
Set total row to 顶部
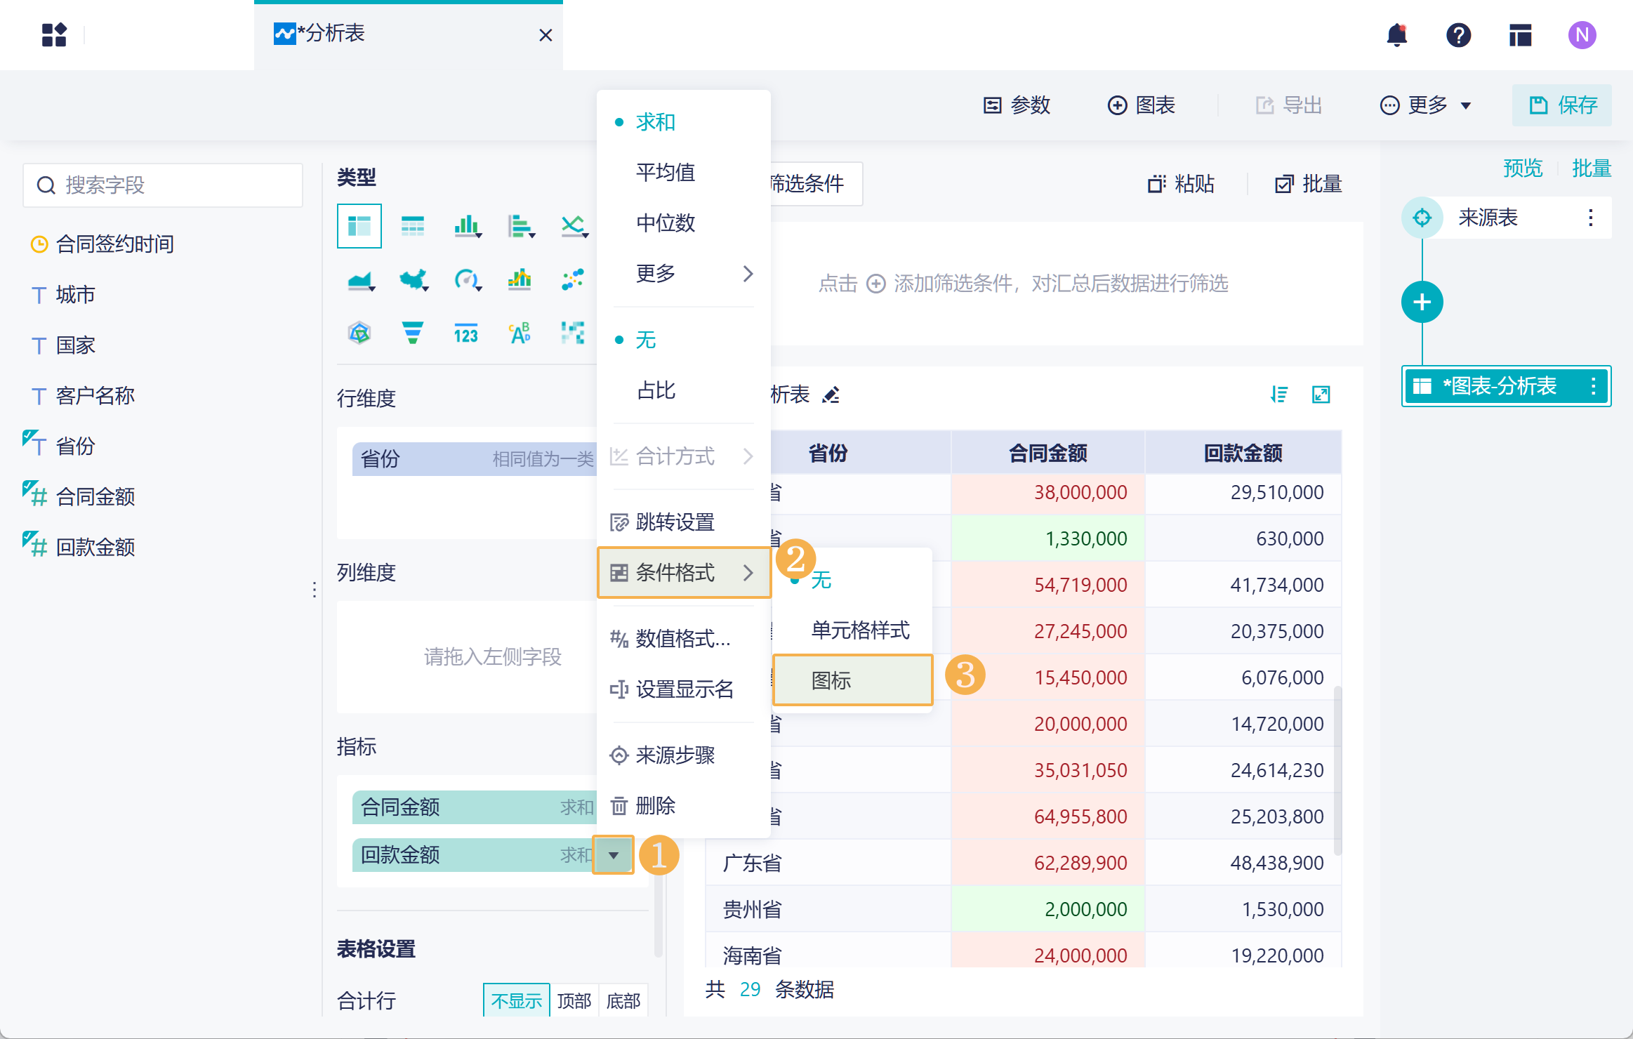coord(574,1000)
